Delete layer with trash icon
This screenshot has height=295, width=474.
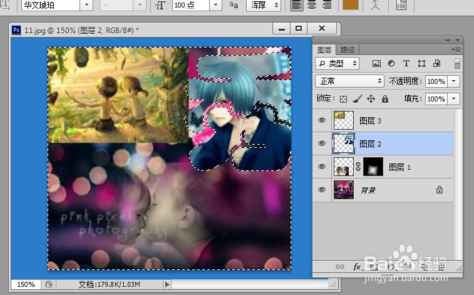pos(441,267)
